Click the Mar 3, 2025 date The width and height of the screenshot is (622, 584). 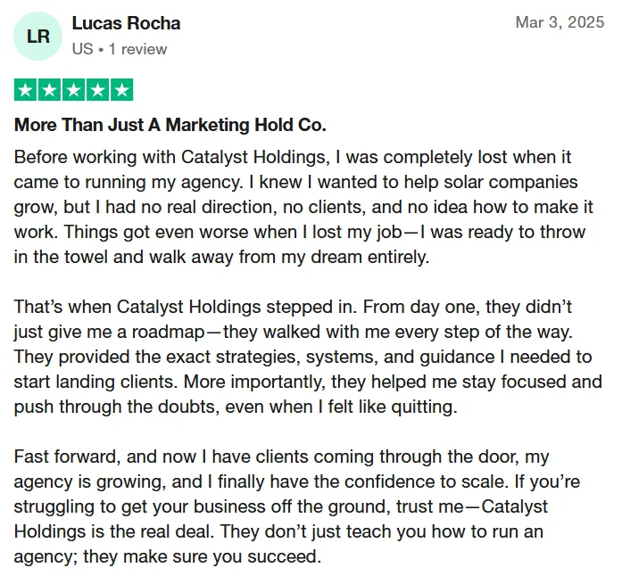coord(560,22)
